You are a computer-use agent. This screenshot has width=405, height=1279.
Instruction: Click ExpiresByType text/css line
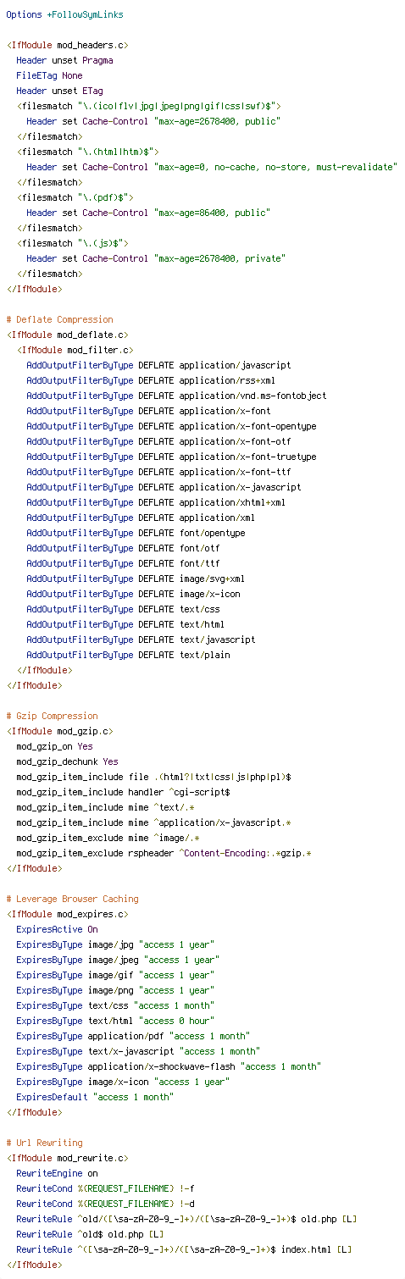(115, 1006)
